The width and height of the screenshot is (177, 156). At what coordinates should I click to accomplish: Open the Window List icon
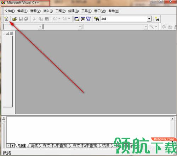coord(88,19)
